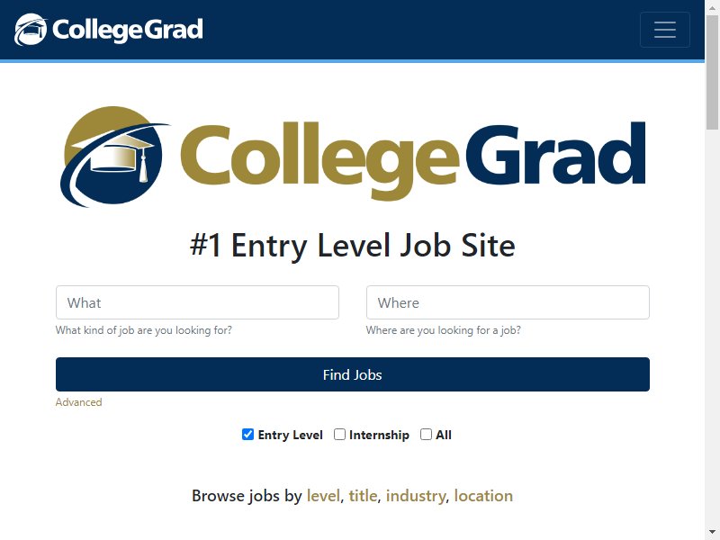
Task: Check the All jobs checkbox
Action: 426,435
